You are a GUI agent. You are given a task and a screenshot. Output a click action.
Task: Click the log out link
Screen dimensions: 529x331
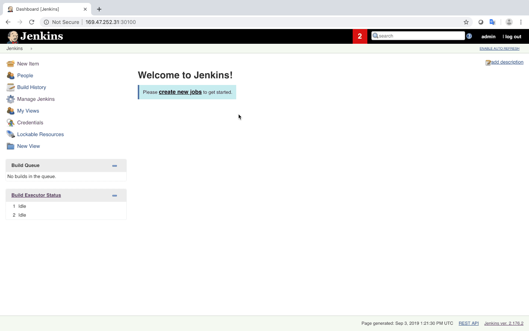(x=513, y=36)
